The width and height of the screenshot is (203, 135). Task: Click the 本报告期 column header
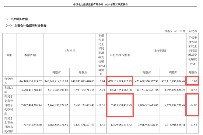pyautogui.click(x=30, y=55)
